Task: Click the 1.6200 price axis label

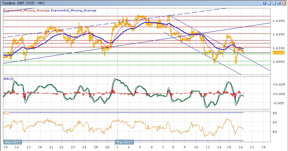Action: coord(279,34)
